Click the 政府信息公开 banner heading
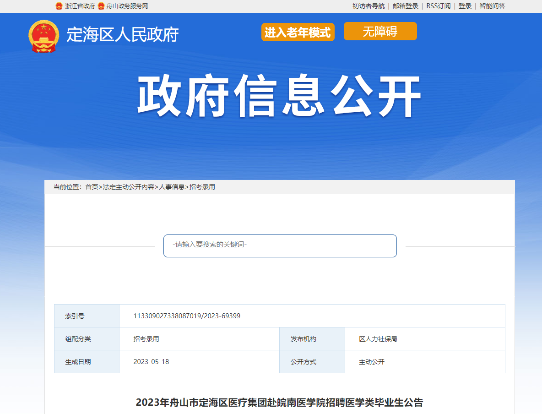The width and height of the screenshot is (542, 414). (x=279, y=96)
